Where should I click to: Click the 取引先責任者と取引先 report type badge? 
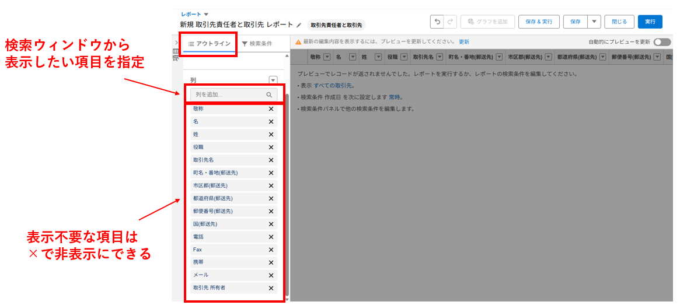(x=337, y=25)
